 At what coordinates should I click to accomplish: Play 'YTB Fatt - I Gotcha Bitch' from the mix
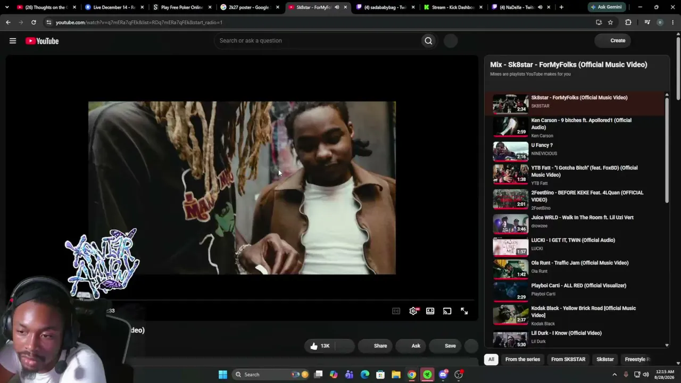pyautogui.click(x=575, y=175)
